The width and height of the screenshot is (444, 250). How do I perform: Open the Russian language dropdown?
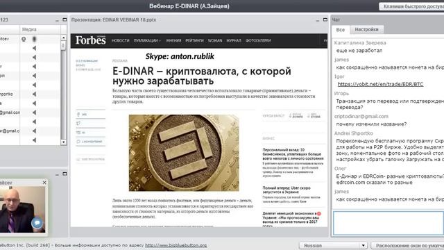click(x=333, y=245)
